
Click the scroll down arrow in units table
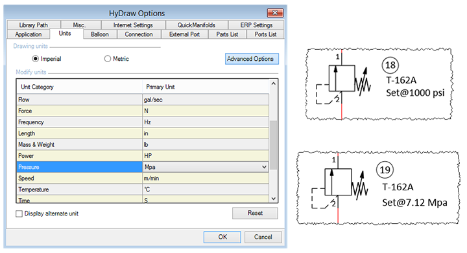pyautogui.click(x=274, y=199)
